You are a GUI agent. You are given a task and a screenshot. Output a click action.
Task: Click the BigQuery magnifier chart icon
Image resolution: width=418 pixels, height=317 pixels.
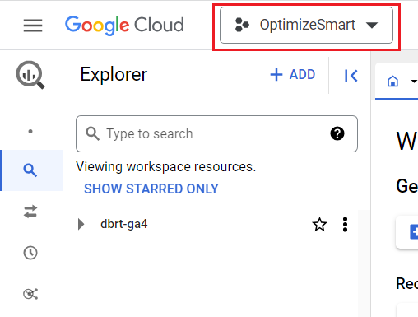click(x=30, y=75)
